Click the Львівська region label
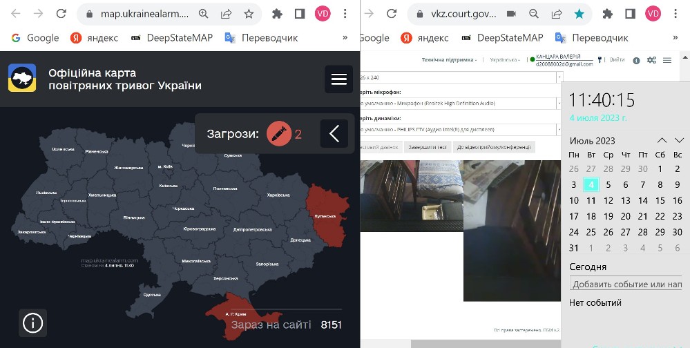Viewport: 690px width, 348px height. [46, 192]
